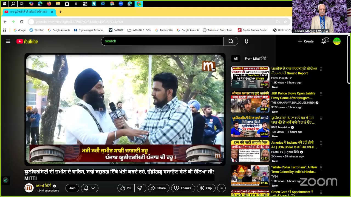Click the video player

(x=125, y=109)
